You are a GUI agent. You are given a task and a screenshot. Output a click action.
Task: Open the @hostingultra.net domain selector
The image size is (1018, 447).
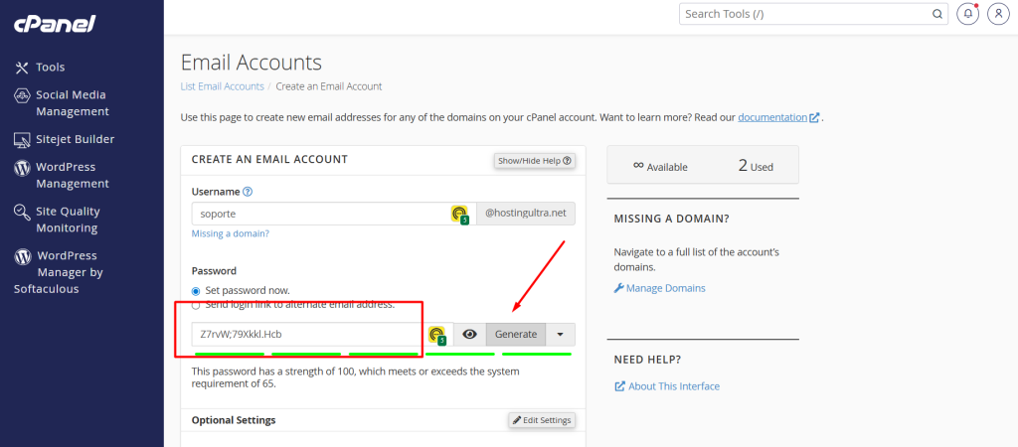(525, 214)
